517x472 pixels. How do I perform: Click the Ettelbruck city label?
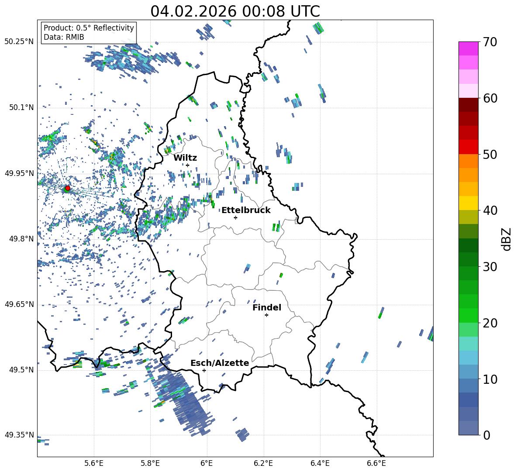click(x=246, y=210)
